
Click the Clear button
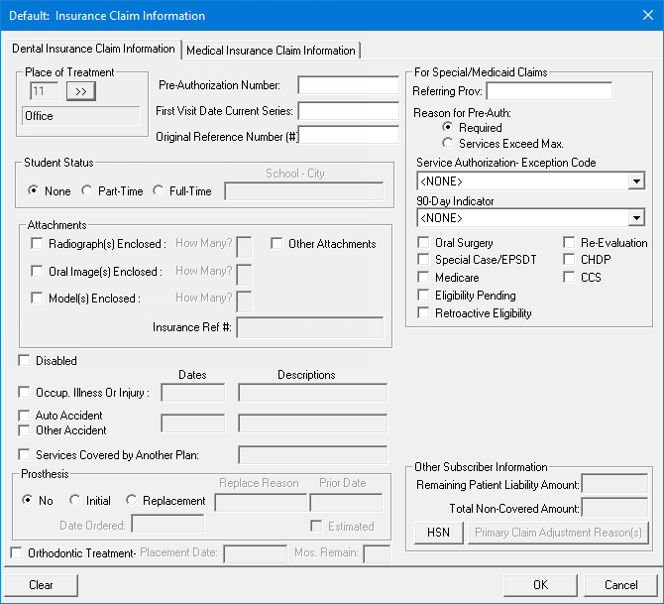(42, 585)
